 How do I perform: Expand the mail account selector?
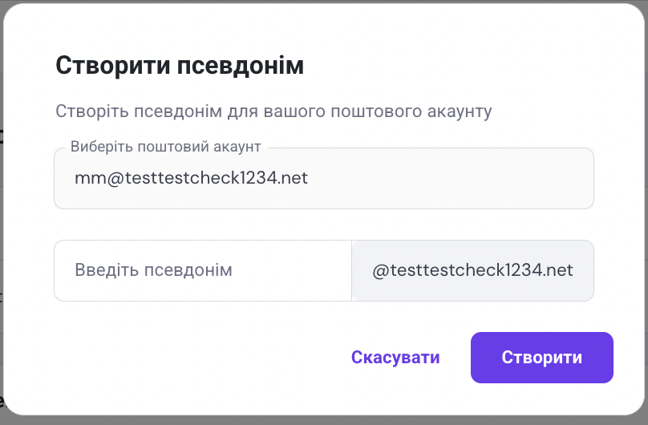pos(323,178)
